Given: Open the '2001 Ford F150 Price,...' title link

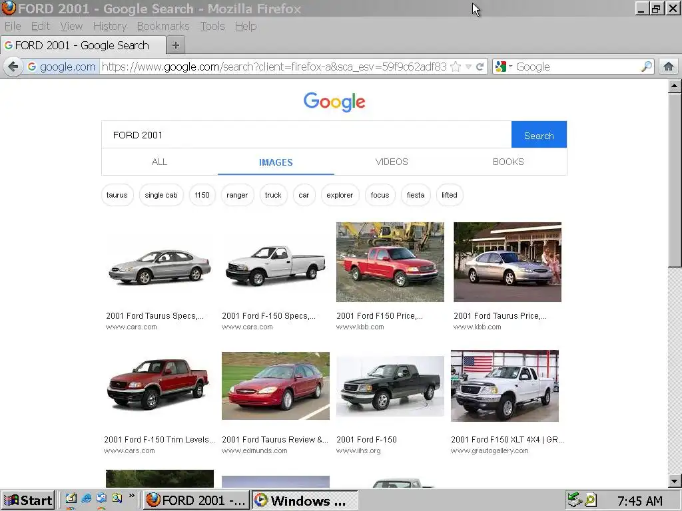Looking at the screenshot, I should pos(379,316).
